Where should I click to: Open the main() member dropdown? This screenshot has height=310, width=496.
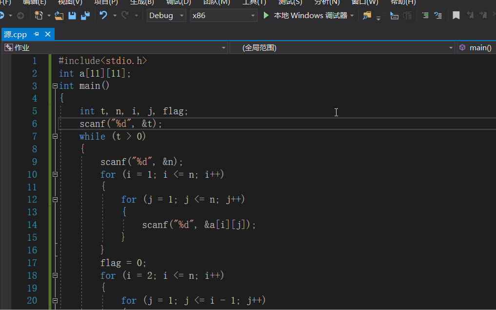476,47
